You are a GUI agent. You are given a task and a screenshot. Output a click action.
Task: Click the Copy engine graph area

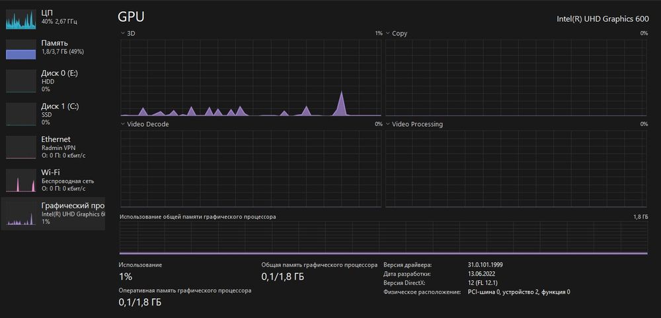[x=516, y=78]
